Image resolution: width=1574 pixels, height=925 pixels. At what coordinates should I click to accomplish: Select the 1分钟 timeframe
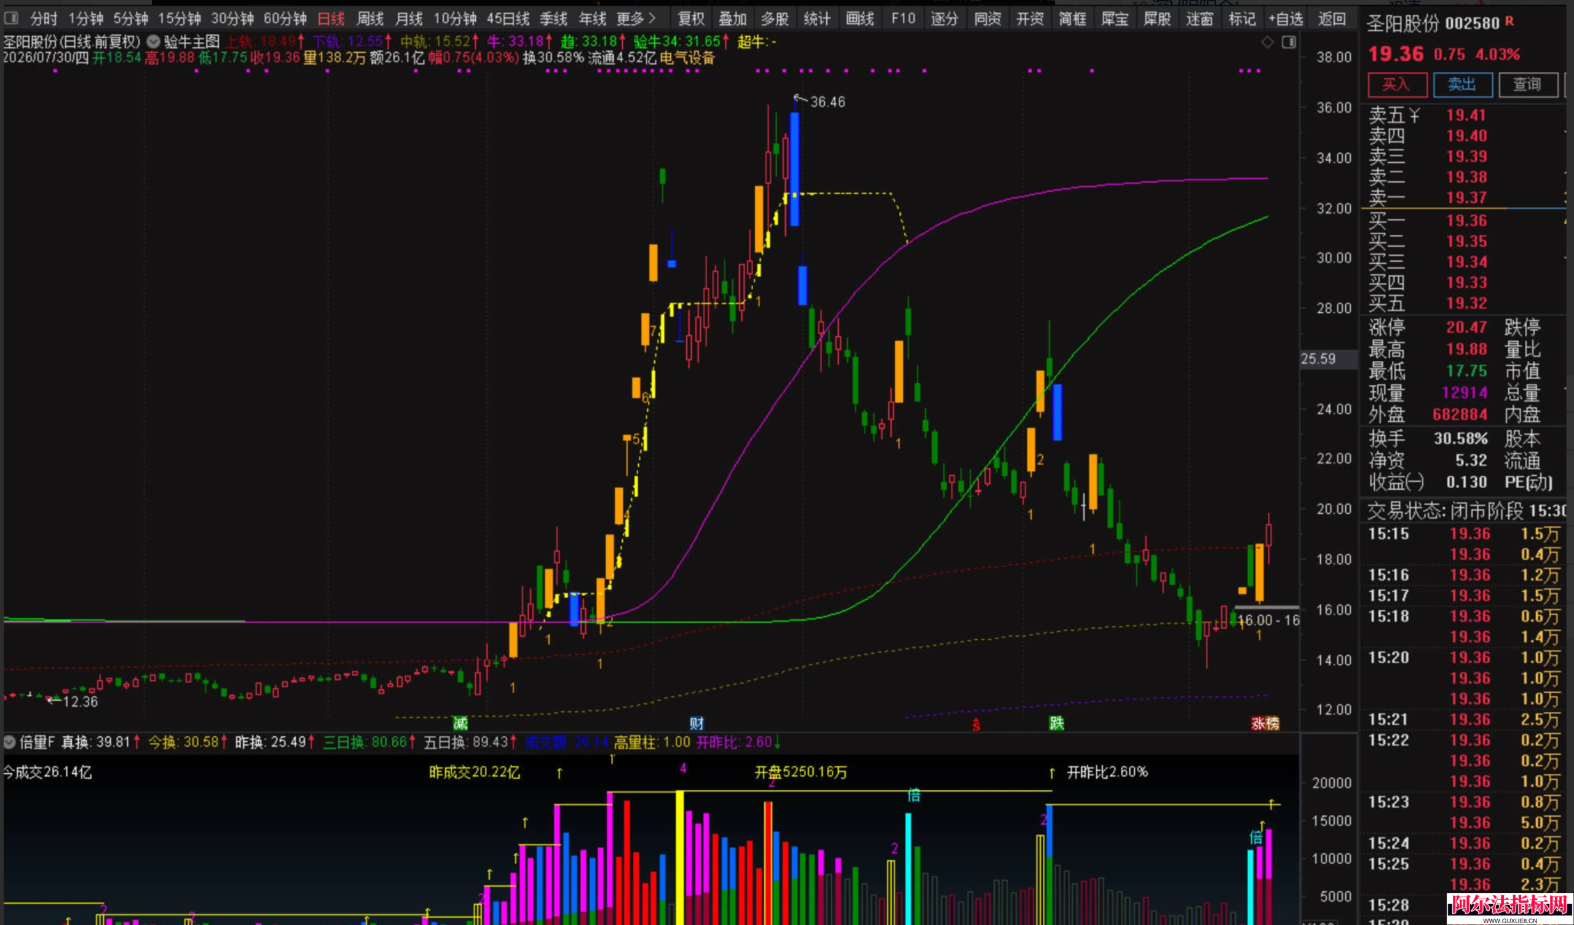tap(85, 18)
